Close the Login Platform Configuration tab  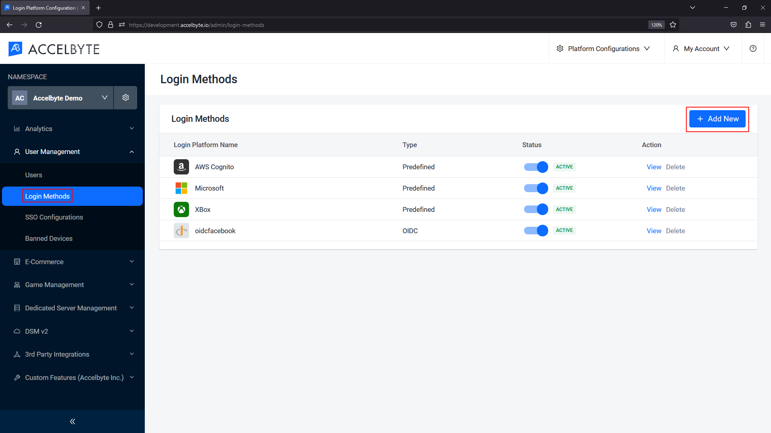(83, 8)
